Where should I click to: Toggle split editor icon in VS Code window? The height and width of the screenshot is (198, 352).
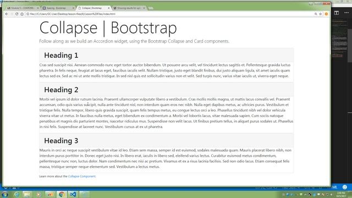pos(337,13)
